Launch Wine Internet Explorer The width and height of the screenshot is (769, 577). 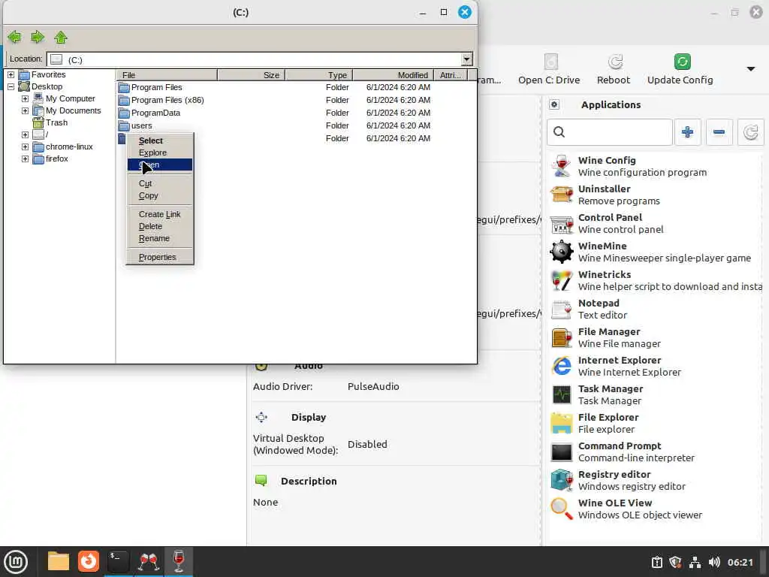[655, 366]
